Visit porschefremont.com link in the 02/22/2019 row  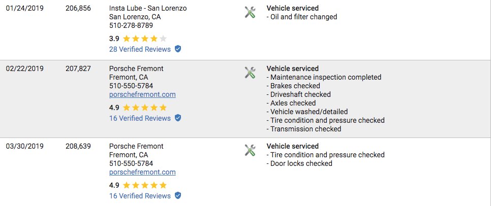tap(142, 95)
